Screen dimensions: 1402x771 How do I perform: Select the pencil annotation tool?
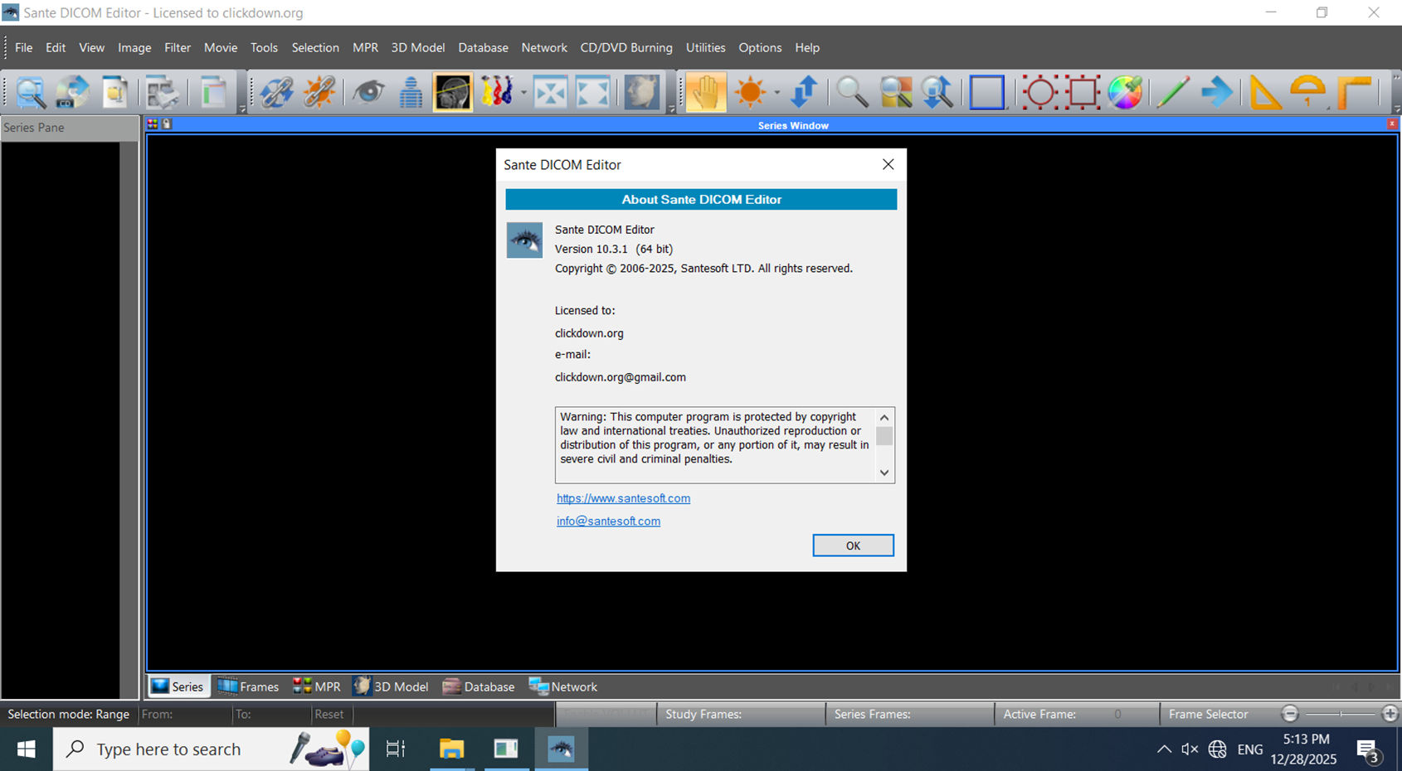coord(1172,92)
